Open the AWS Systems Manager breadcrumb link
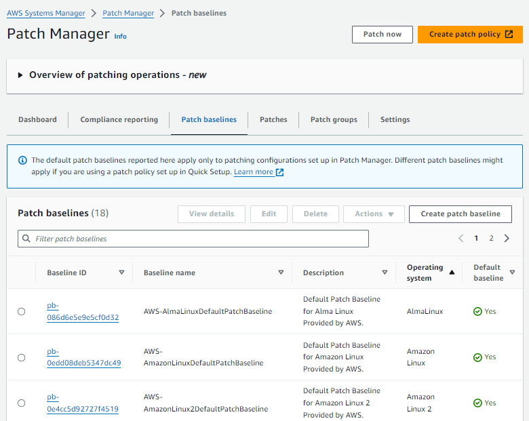Screen dimensions: 529x421 [46, 13]
